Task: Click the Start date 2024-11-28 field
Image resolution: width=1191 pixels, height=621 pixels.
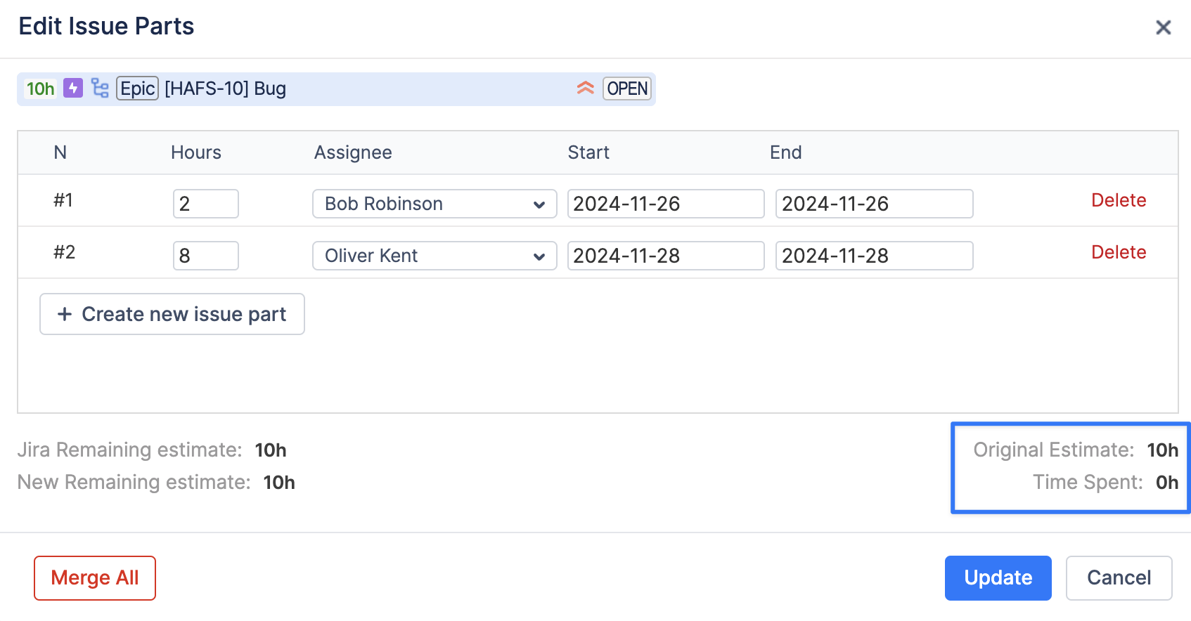Action: click(665, 256)
